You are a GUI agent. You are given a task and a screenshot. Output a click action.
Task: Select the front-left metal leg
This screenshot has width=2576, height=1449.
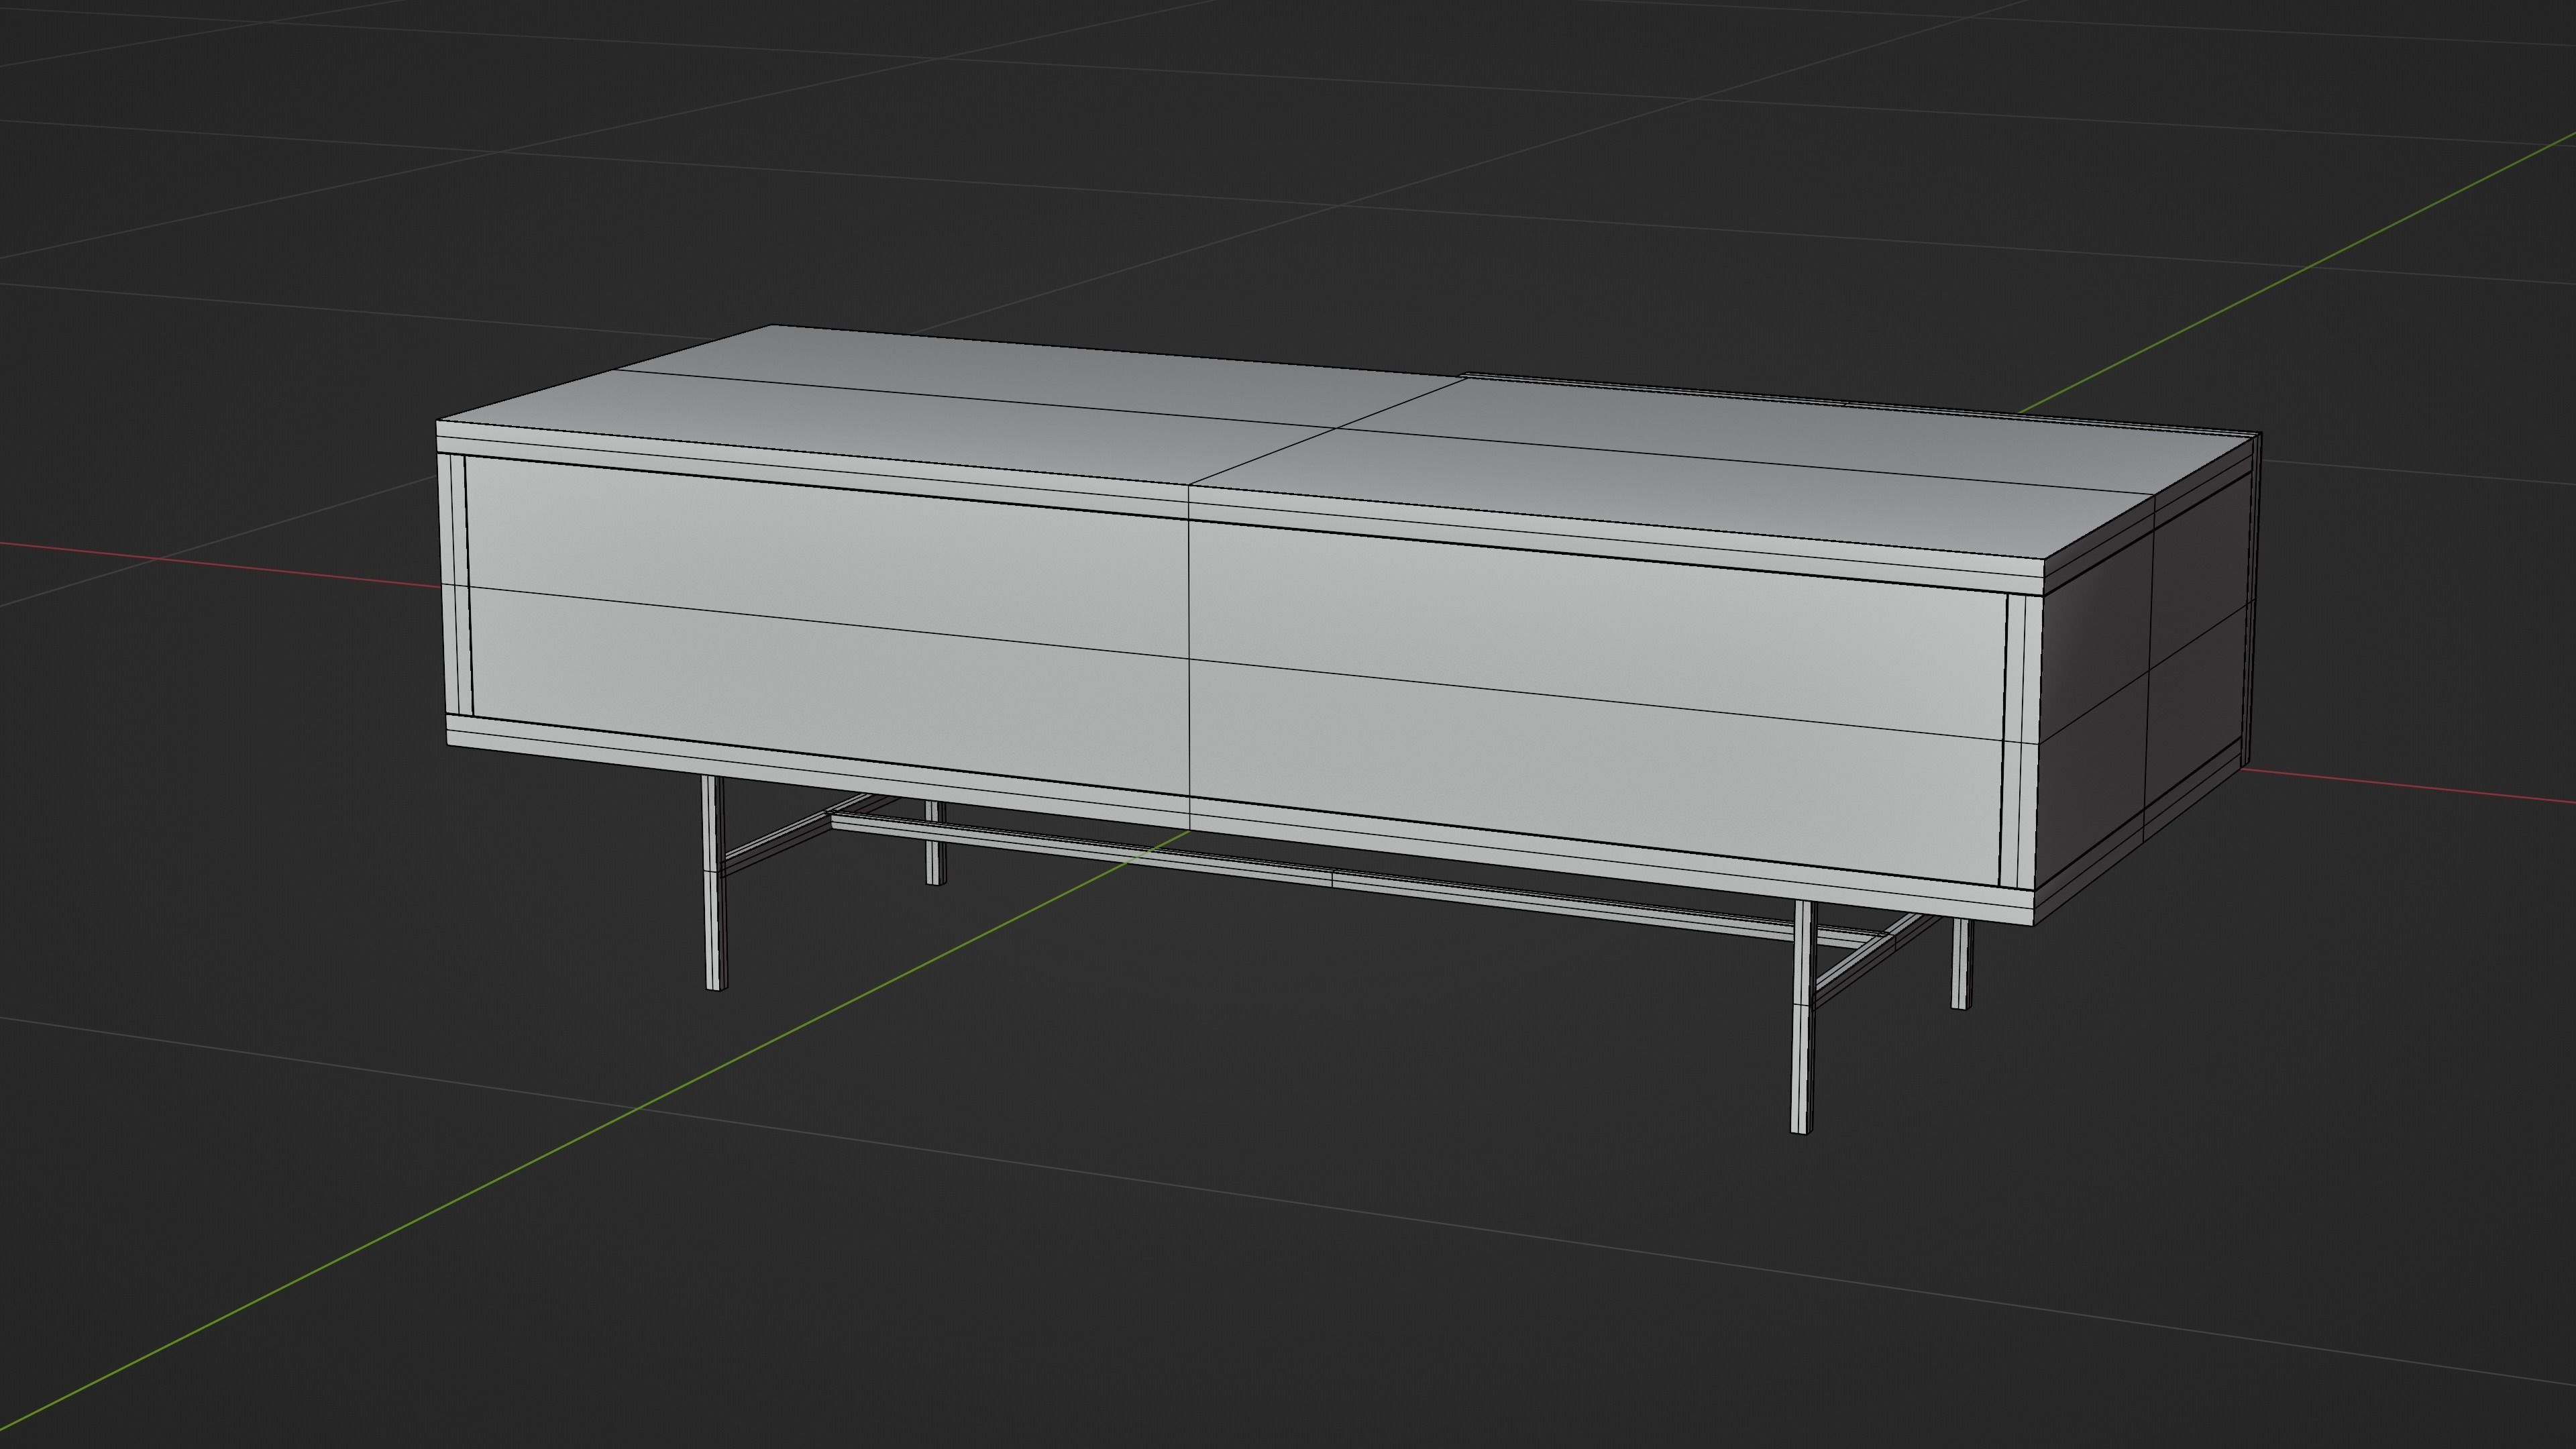point(714,882)
